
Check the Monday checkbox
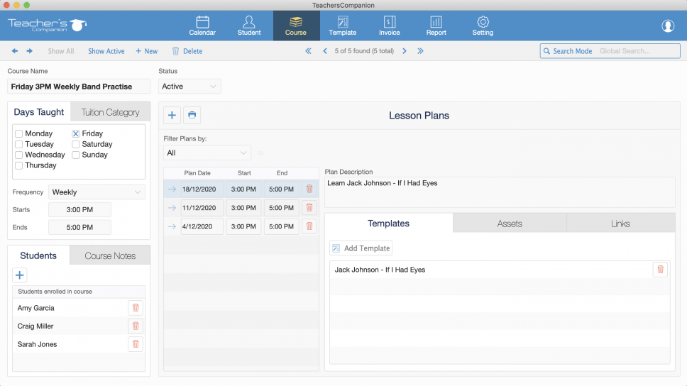[19, 133]
